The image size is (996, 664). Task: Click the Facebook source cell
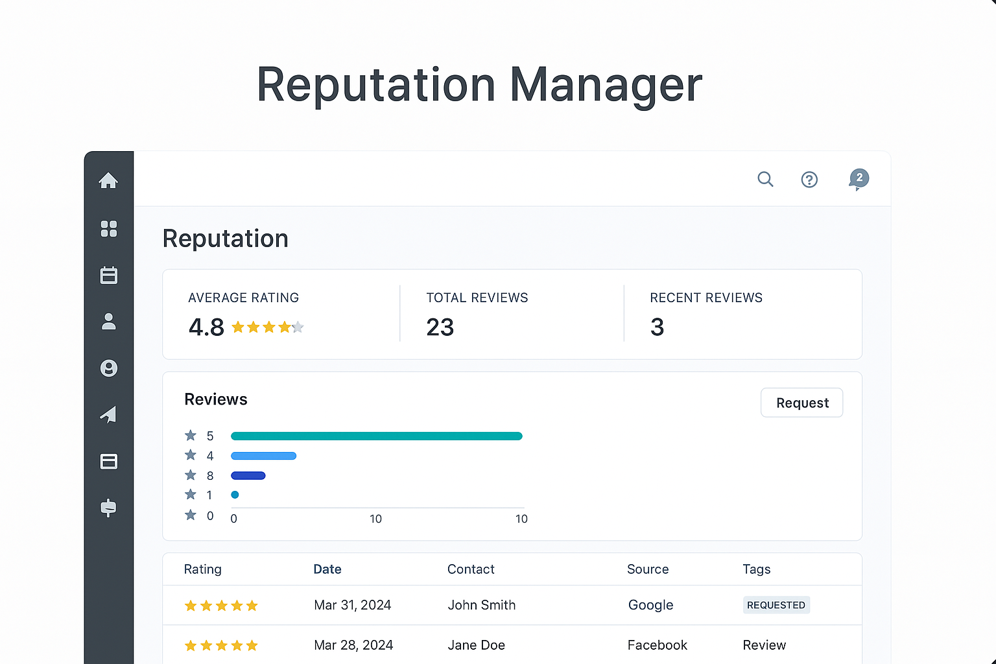[x=658, y=645]
